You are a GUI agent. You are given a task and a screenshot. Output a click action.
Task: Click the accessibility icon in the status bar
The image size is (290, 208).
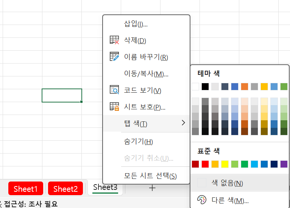(x=0, y=204)
